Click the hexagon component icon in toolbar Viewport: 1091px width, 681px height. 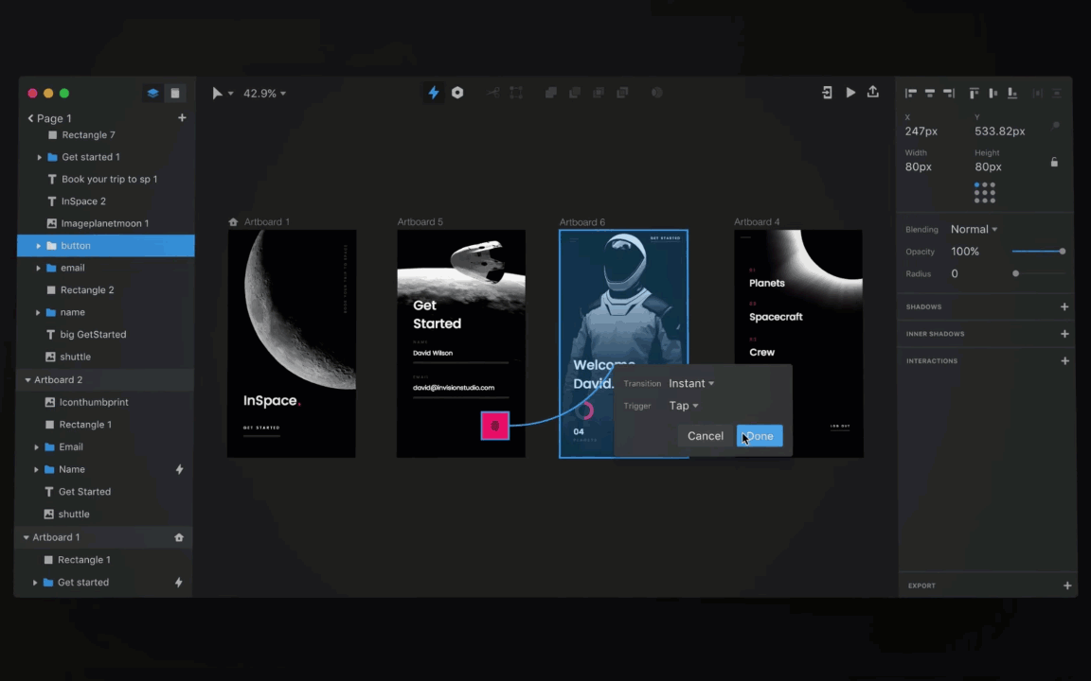pyautogui.click(x=457, y=93)
